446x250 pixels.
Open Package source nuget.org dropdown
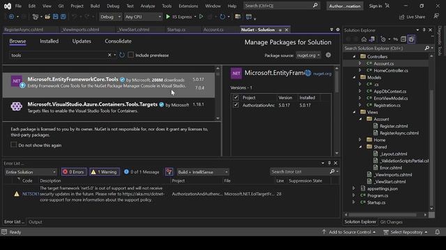coord(308,56)
